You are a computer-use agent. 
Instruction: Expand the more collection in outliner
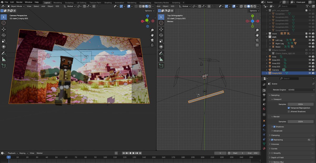pos(266,34)
